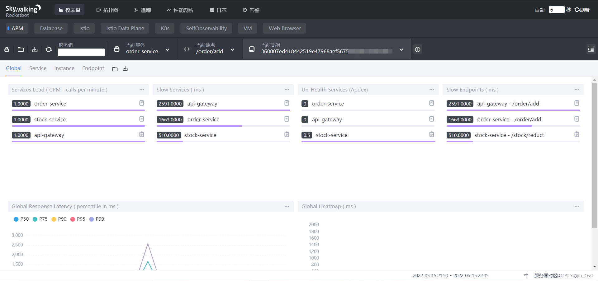Click the lock icon in the toolbar
This screenshot has height=281, width=598.
7,49
